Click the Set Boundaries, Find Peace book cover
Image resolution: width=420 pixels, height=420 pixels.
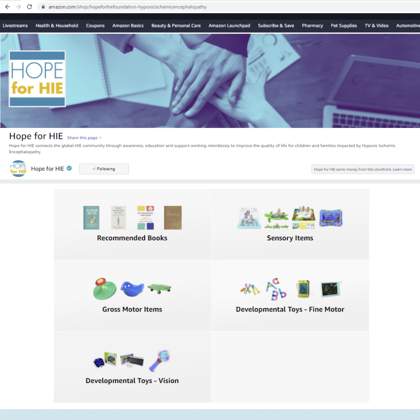[146, 217]
